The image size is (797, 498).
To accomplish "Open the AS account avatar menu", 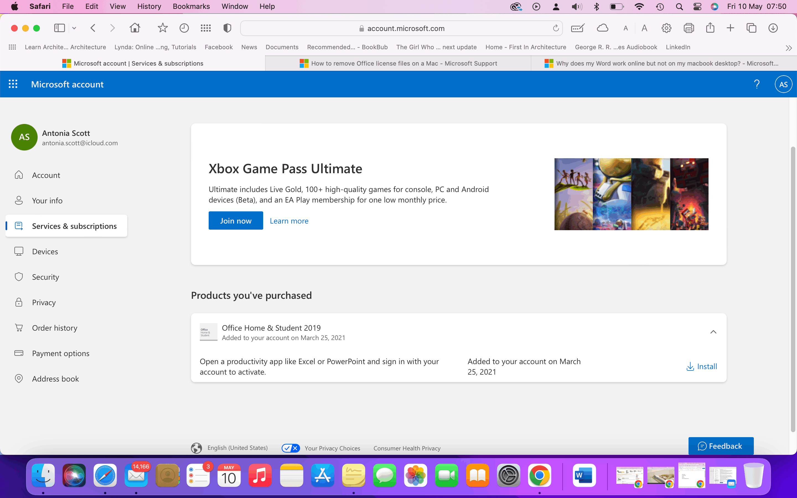I will (783, 84).
